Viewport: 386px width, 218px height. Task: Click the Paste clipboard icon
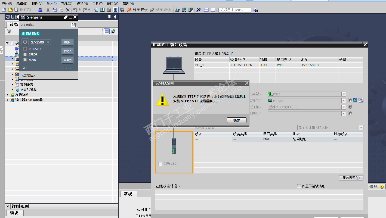[61, 10]
